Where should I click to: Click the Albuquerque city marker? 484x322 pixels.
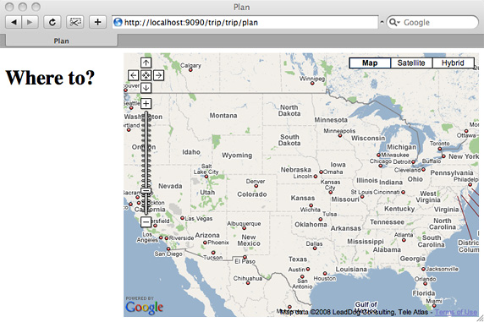click(x=245, y=228)
